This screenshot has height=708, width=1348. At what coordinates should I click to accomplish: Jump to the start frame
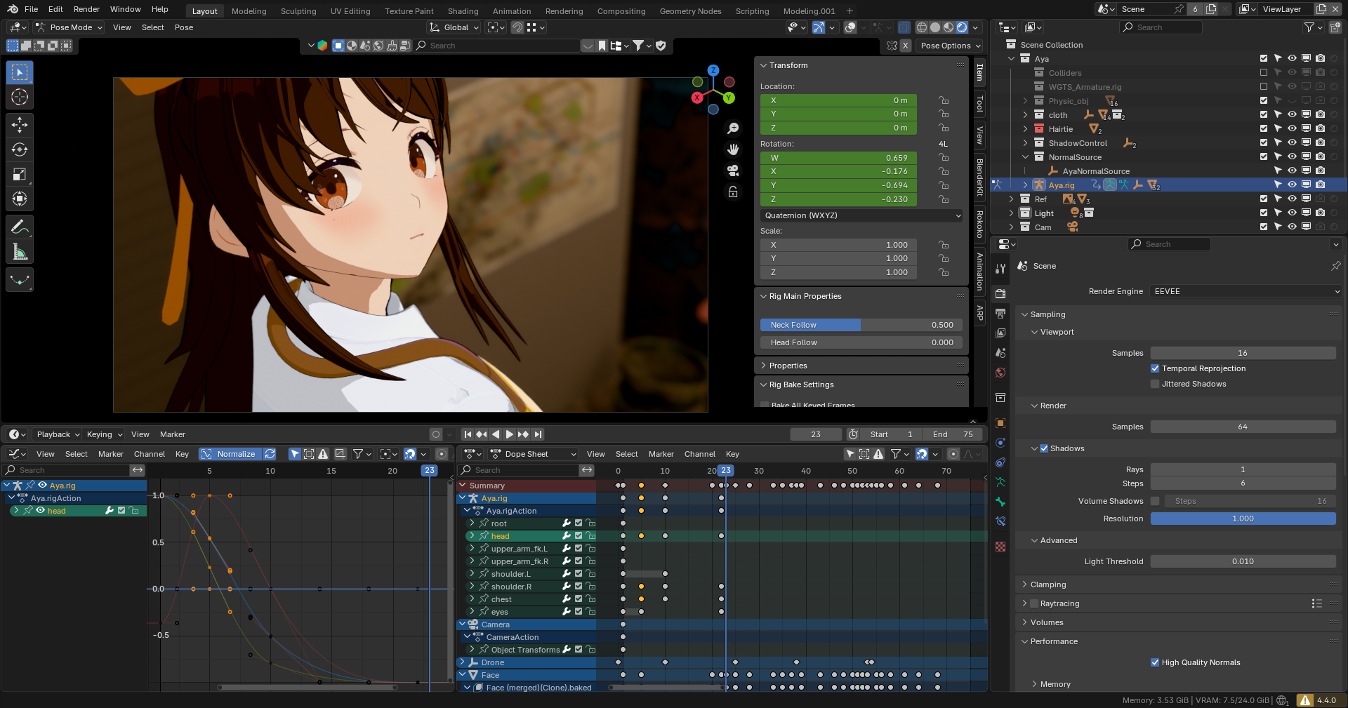[x=468, y=434]
